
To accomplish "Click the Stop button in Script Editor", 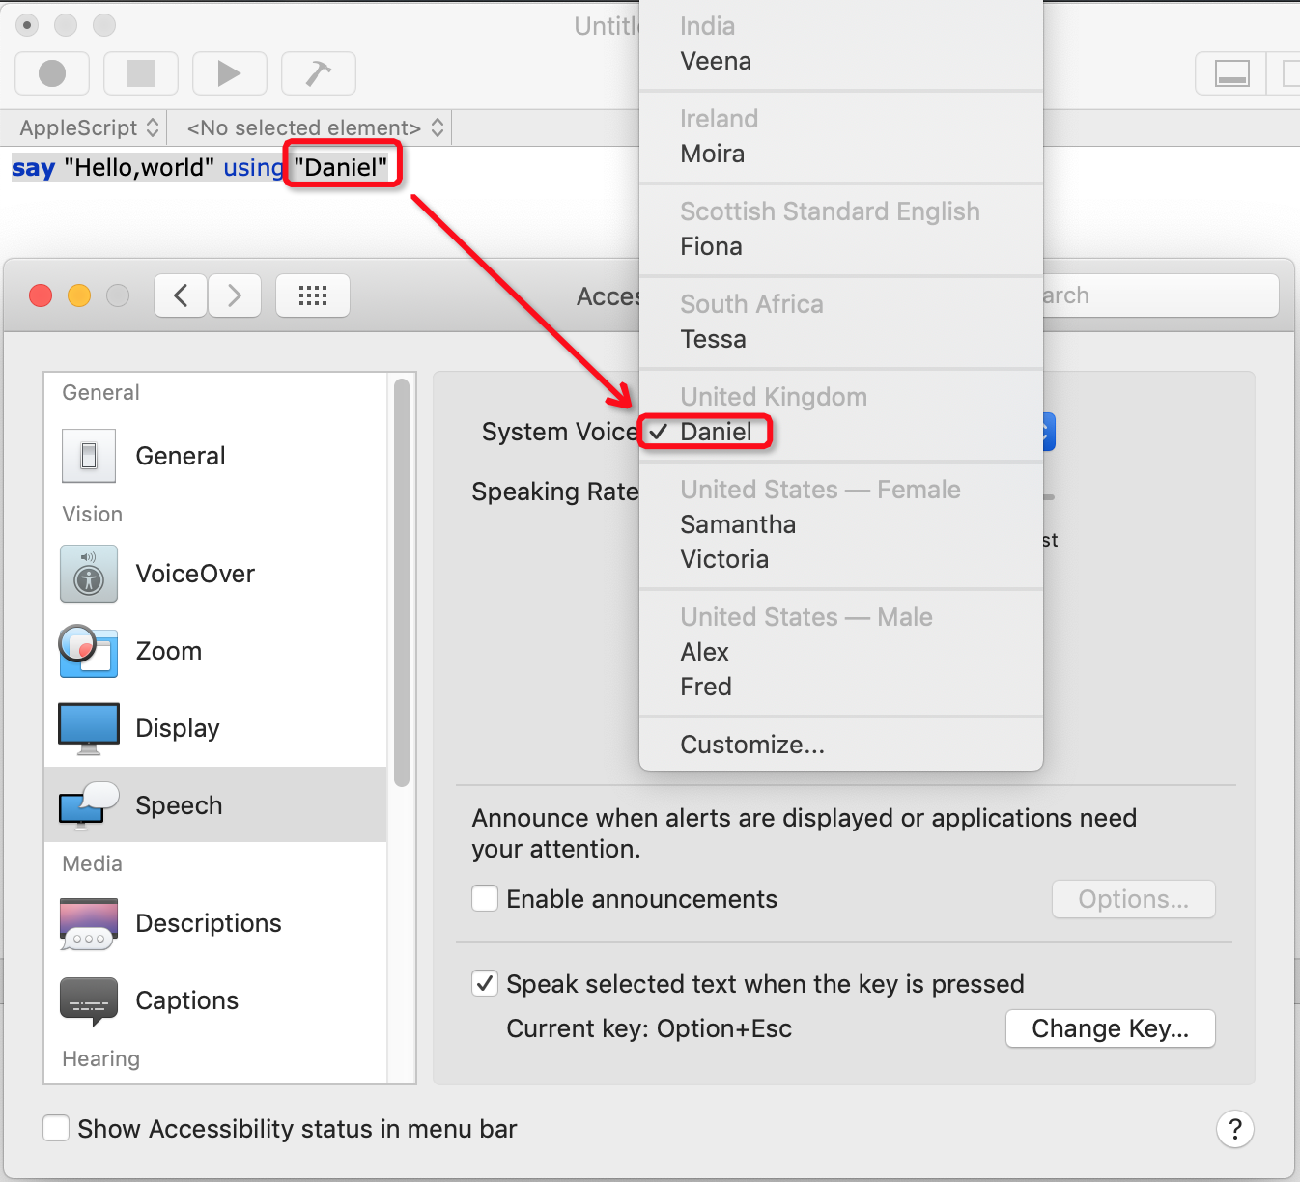I will point(141,73).
